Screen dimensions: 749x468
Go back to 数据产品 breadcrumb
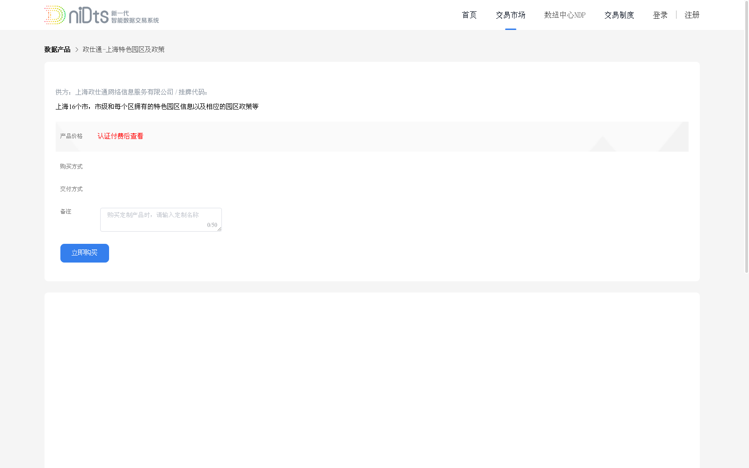[57, 50]
